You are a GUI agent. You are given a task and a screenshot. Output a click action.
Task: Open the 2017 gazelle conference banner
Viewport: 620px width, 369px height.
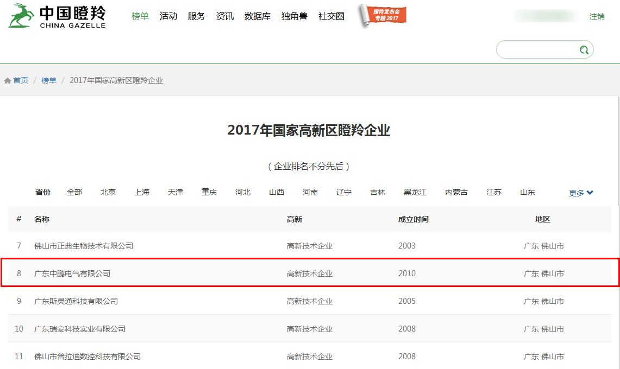[x=384, y=16]
